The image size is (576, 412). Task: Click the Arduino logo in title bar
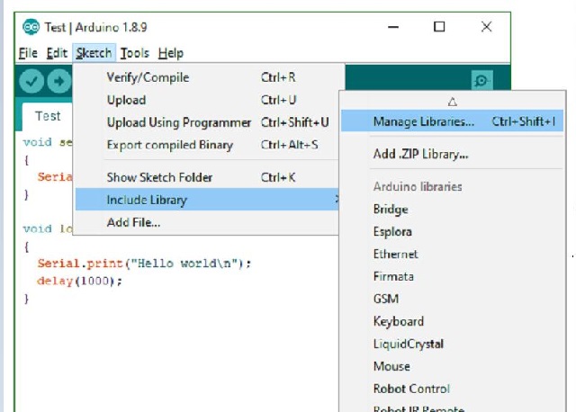click(31, 27)
